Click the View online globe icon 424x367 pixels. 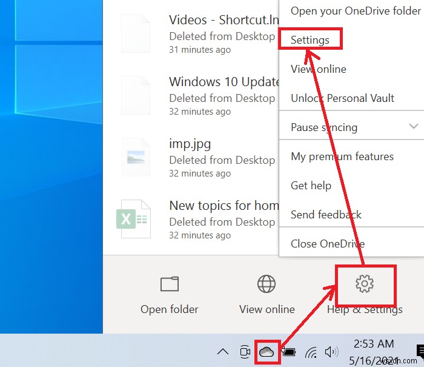click(267, 284)
